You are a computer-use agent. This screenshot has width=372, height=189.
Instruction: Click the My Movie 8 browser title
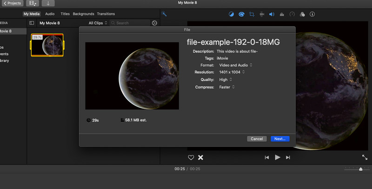pos(50,23)
